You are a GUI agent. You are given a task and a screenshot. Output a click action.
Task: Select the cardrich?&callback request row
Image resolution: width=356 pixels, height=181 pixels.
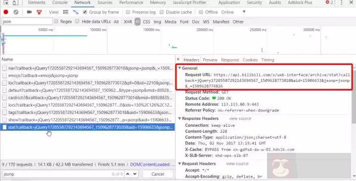tap(88, 98)
